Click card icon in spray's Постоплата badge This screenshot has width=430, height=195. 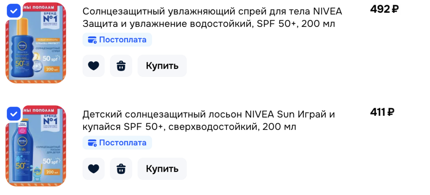[92, 40]
